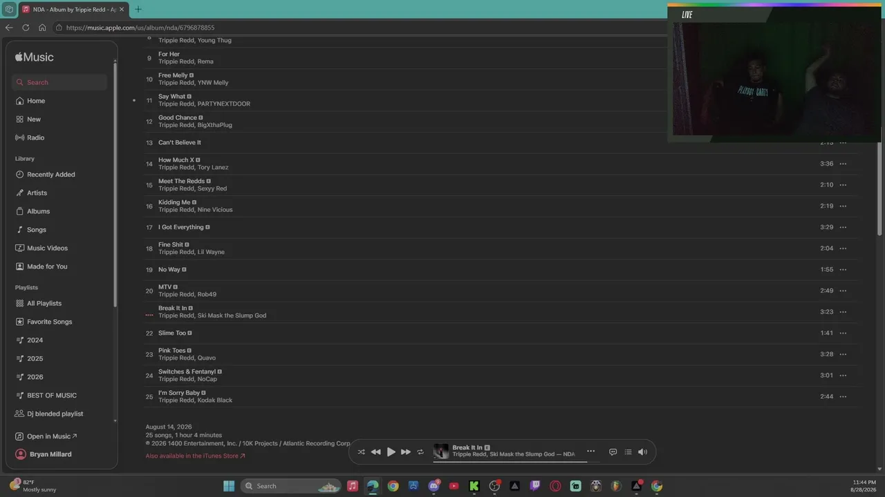Image resolution: width=885 pixels, height=497 pixels.
Task: Skip to next track in player
Action: pos(406,452)
